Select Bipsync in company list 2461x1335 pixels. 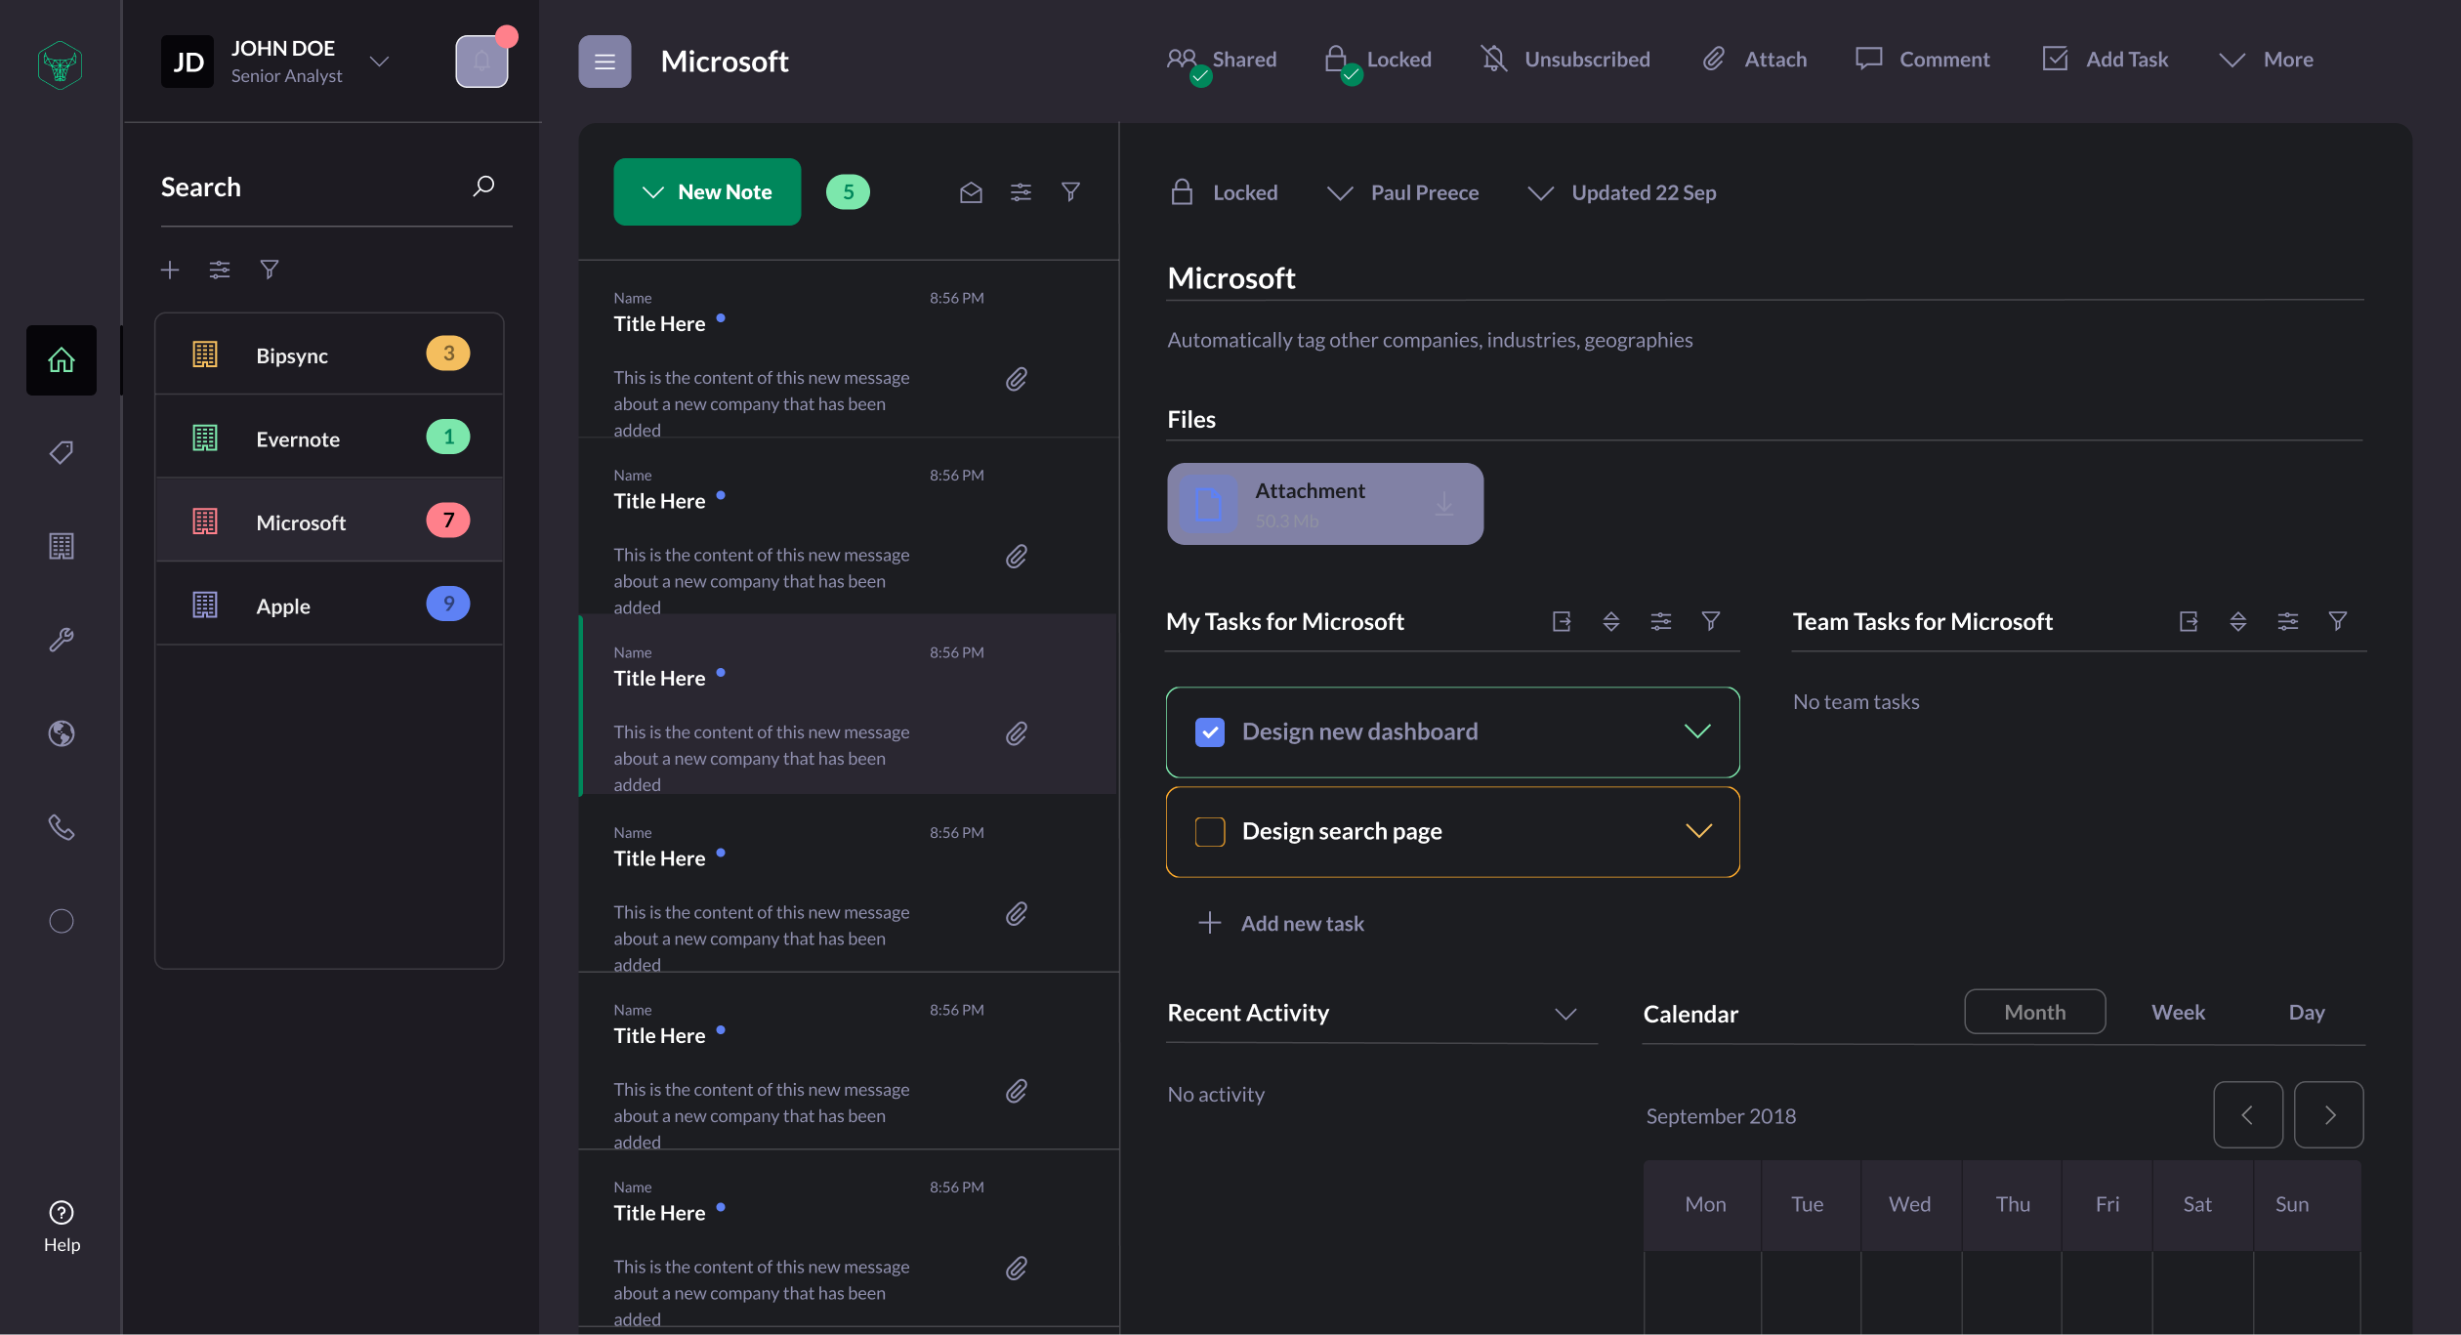(330, 355)
